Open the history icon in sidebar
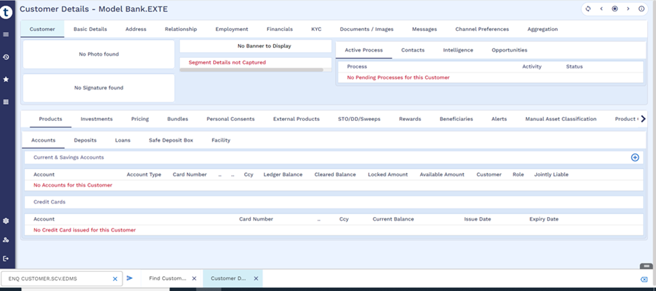The width and height of the screenshot is (656, 291). [x=6, y=57]
